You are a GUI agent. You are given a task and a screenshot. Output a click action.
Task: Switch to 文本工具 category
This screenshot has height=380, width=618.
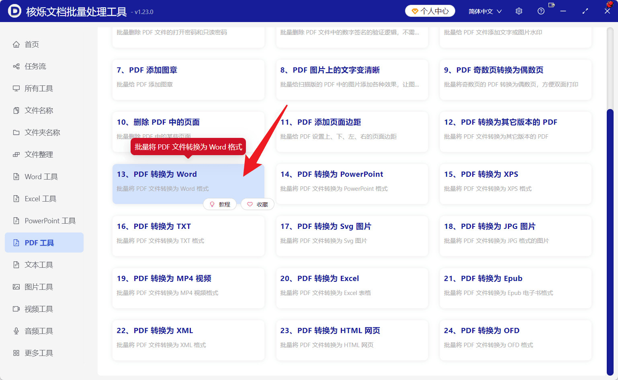coord(44,265)
